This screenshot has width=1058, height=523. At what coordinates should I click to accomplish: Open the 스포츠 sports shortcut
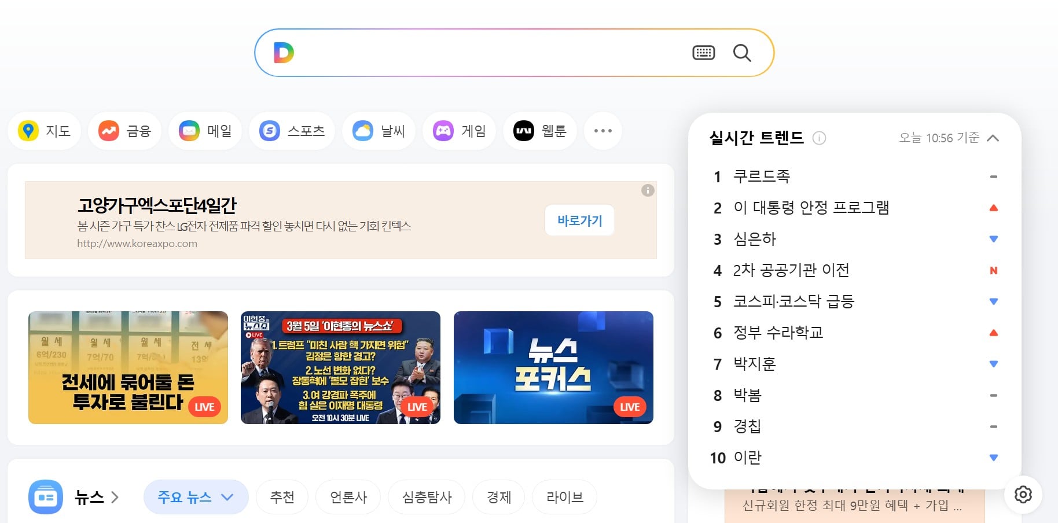tap(292, 131)
